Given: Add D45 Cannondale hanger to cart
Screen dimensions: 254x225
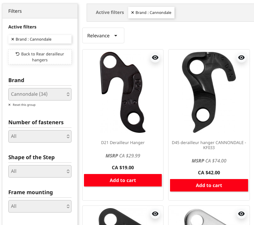Looking at the screenshot, I should [x=209, y=185].
